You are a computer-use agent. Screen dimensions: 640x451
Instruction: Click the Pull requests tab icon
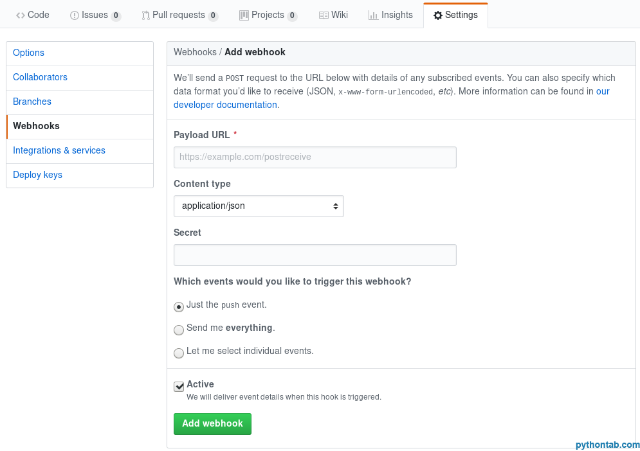[146, 15]
